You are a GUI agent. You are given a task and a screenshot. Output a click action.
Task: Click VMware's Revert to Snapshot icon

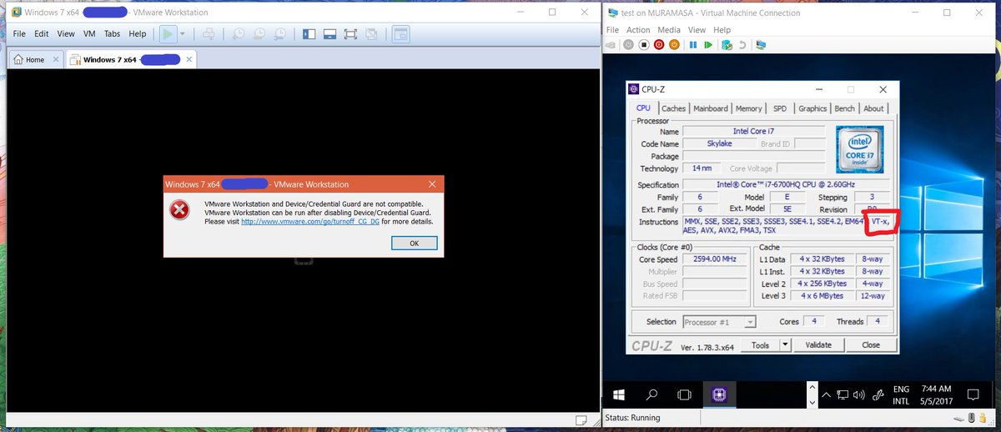(x=259, y=34)
